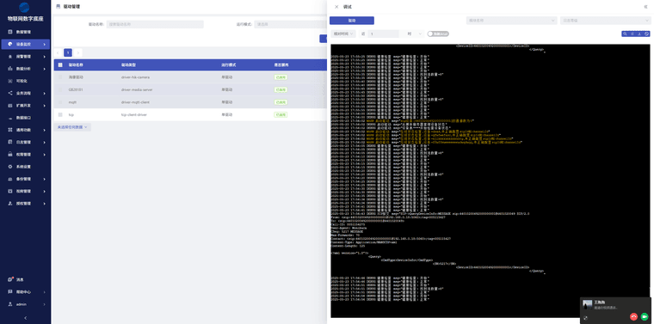Check the 海康驱动 row checkbox
Image resolution: width=654 pixels, height=324 pixels.
(x=60, y=77)
